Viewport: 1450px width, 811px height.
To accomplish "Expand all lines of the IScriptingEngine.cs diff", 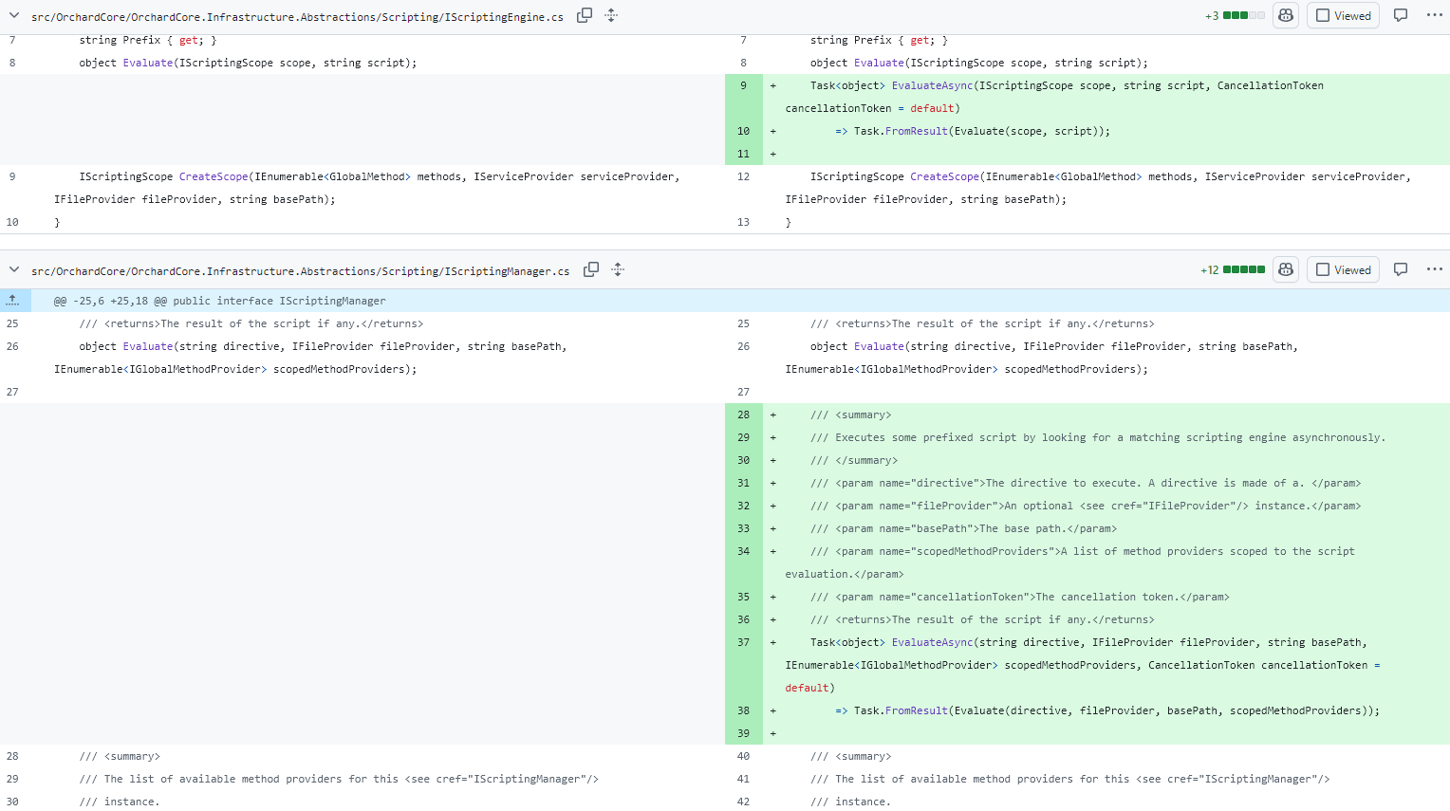I will (x=611, y=15).
